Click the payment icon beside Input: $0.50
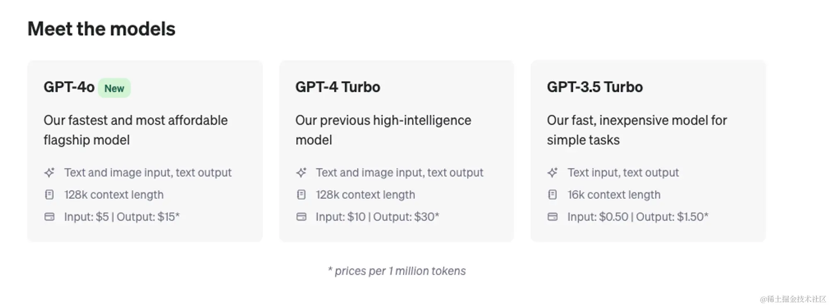This screenshot has height=306, width=829. click(x=553, y=217)
